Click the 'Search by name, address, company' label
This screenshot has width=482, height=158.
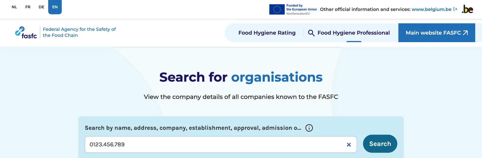193,128
